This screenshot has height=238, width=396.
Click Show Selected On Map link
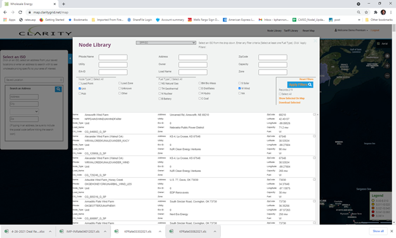coord(292,98)
